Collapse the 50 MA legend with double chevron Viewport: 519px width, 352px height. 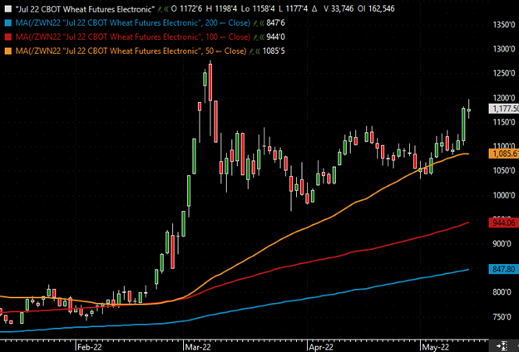[257, 51]
